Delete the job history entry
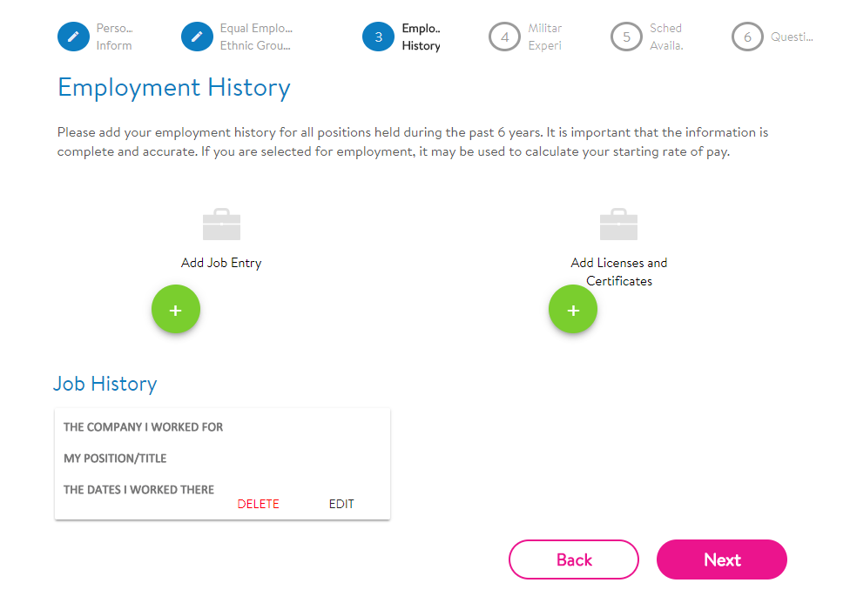The image size is (850, 603). (x=258, y=504)
